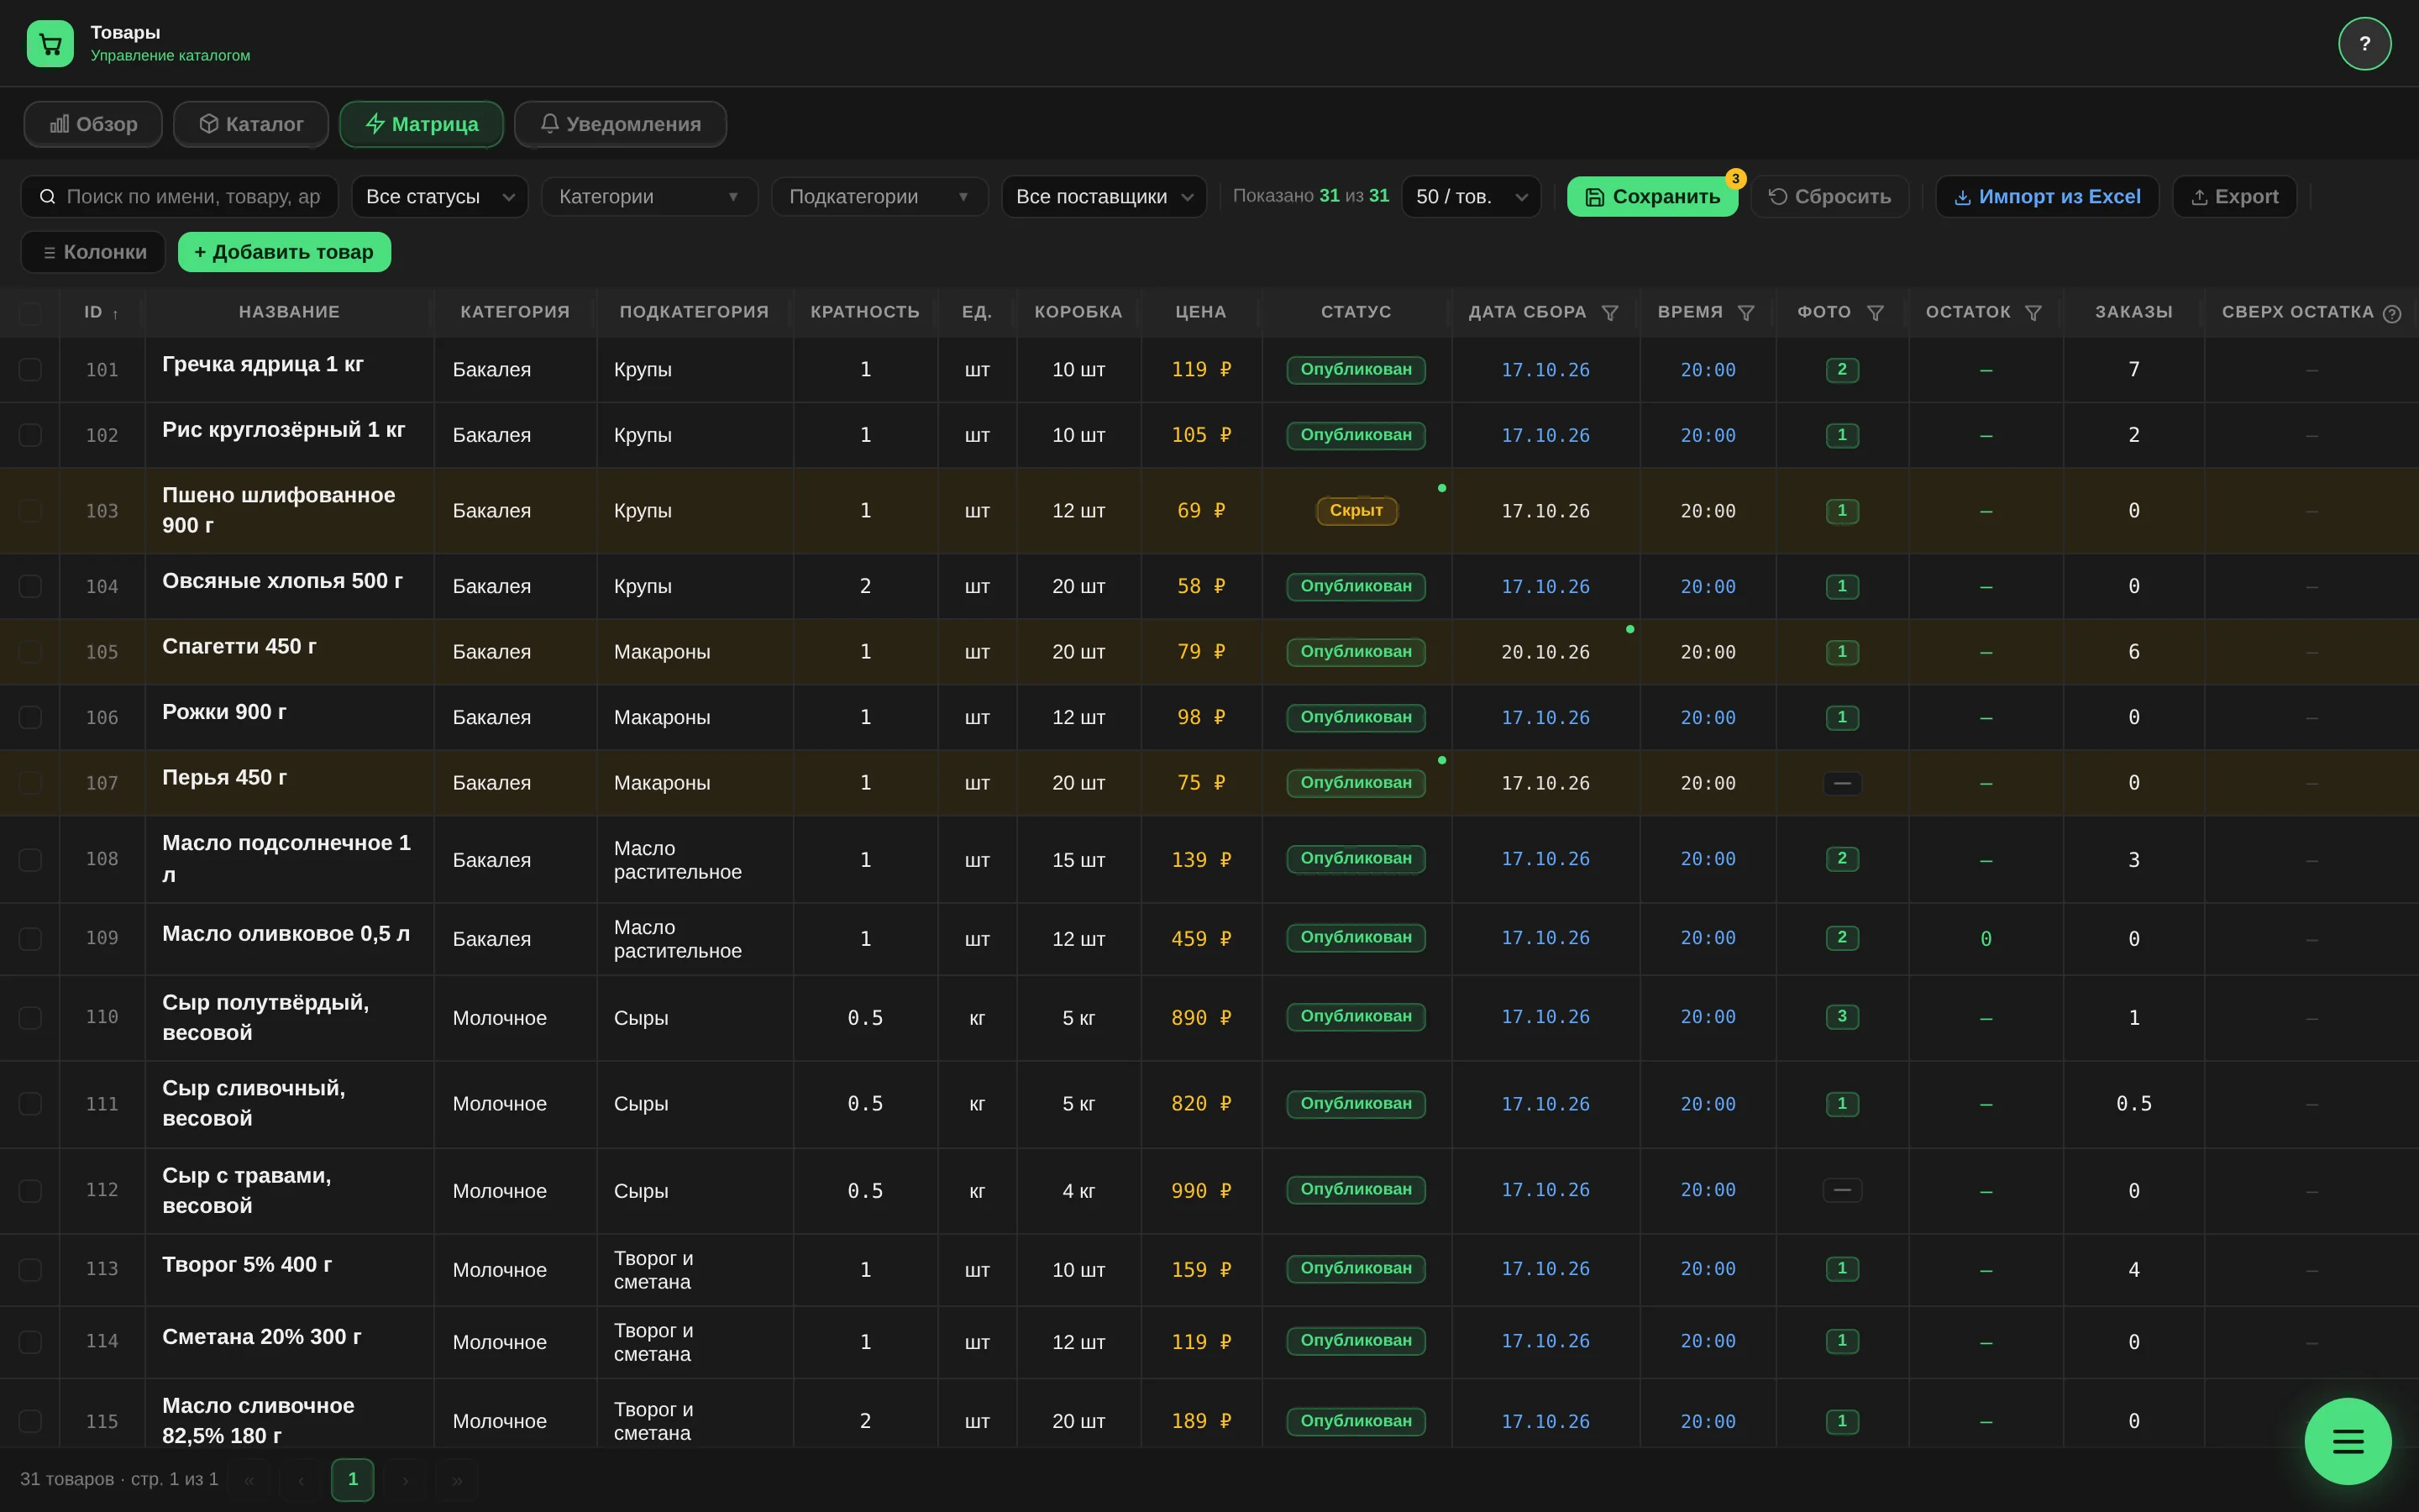Viewport: 2419px width, 1512px height.
Task: Open the floating green menu button
Action: pos(2348,1441)
